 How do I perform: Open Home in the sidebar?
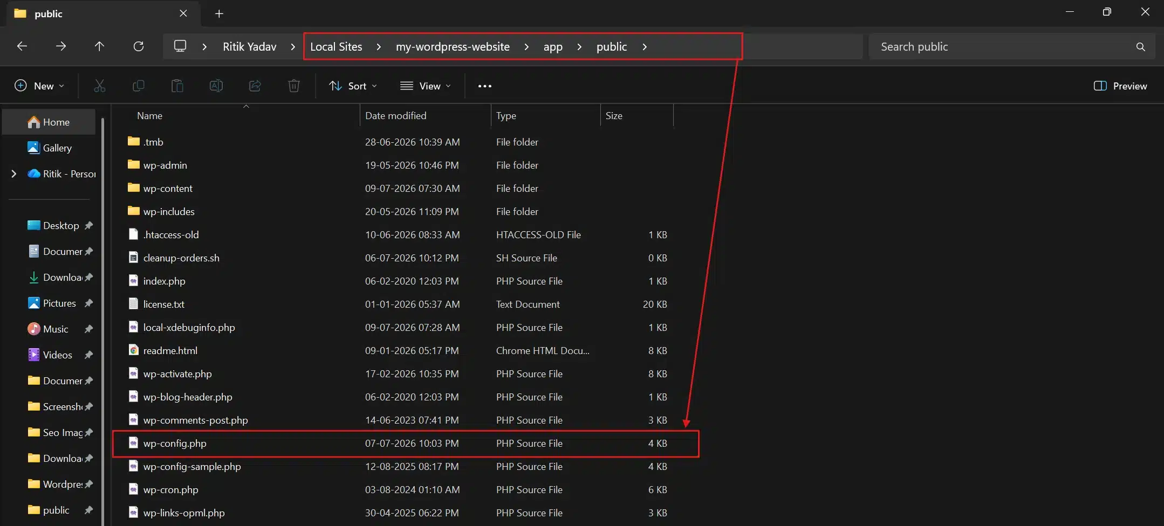click(49, 122)
